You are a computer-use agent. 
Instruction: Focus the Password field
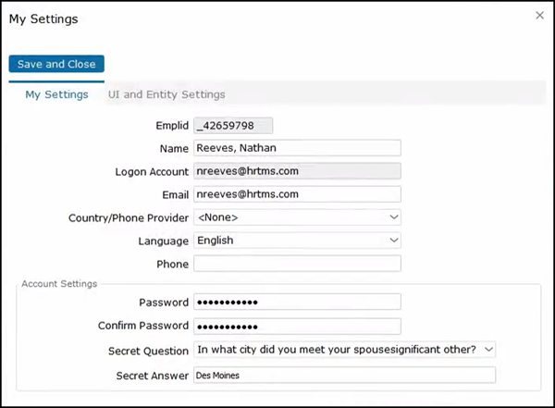tap(296, 303)
